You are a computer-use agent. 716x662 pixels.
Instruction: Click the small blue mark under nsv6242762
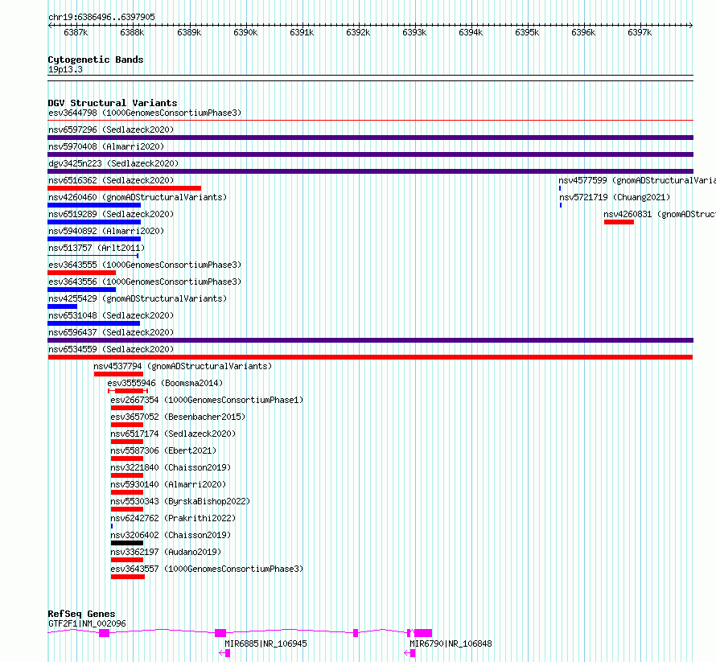coord(112,526)
